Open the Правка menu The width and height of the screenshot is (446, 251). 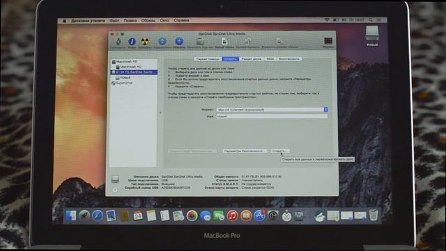pyautogui.click(x=130, y=20)
